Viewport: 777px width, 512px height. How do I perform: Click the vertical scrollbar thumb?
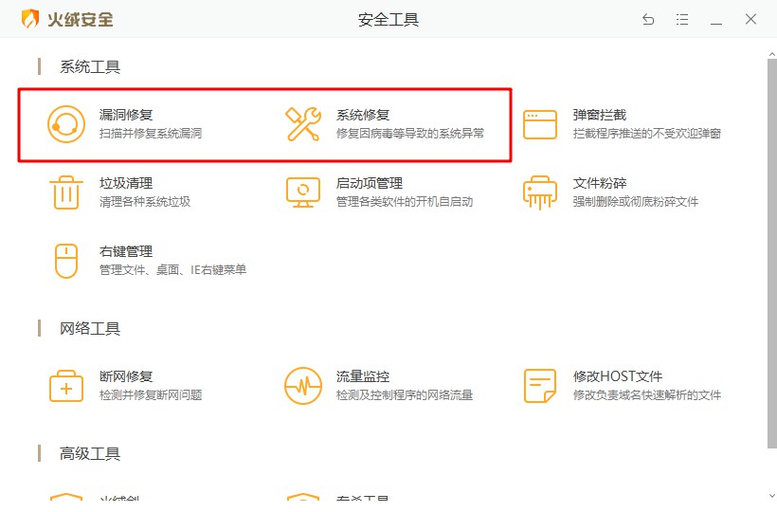(772, 254)
